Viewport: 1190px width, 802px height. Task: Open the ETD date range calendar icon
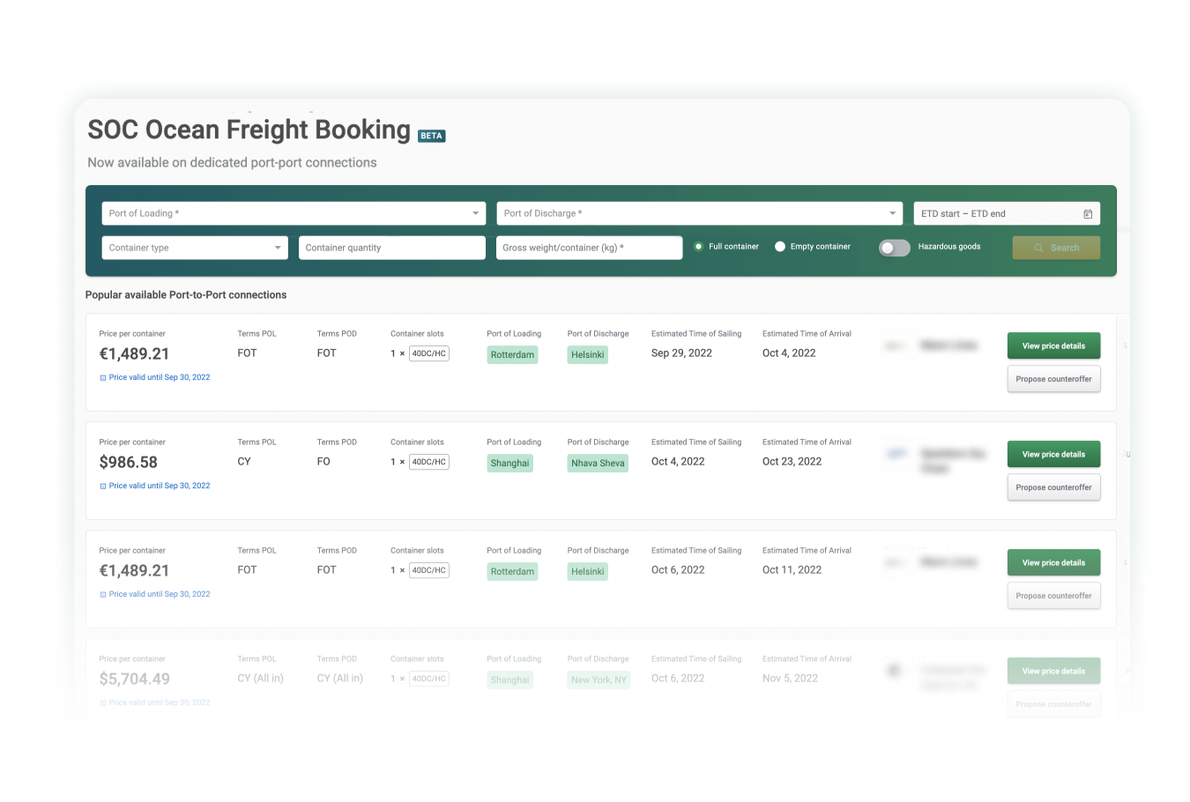click(x=1088, y=214)
